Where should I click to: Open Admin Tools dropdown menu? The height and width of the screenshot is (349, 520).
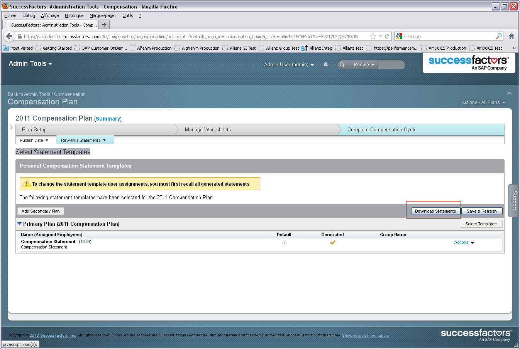30,64
